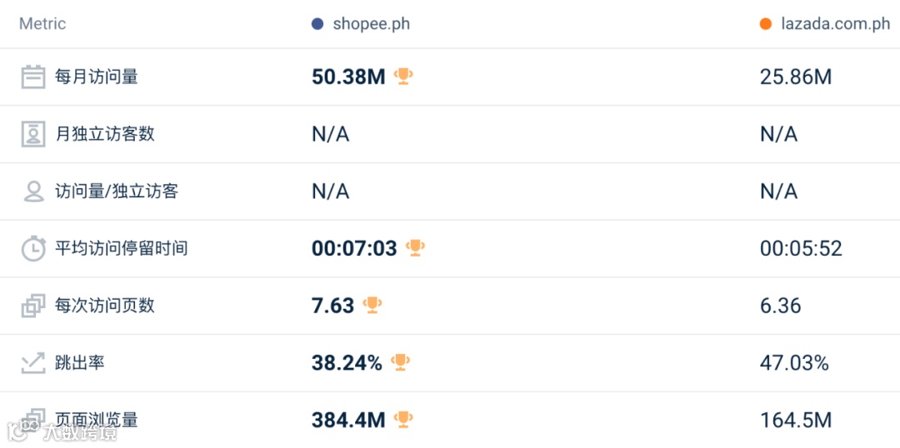This screenshot has height=448, width=900.
Task: Click the orange dot beside lazada.com.ph
Action: click(766, 24)
